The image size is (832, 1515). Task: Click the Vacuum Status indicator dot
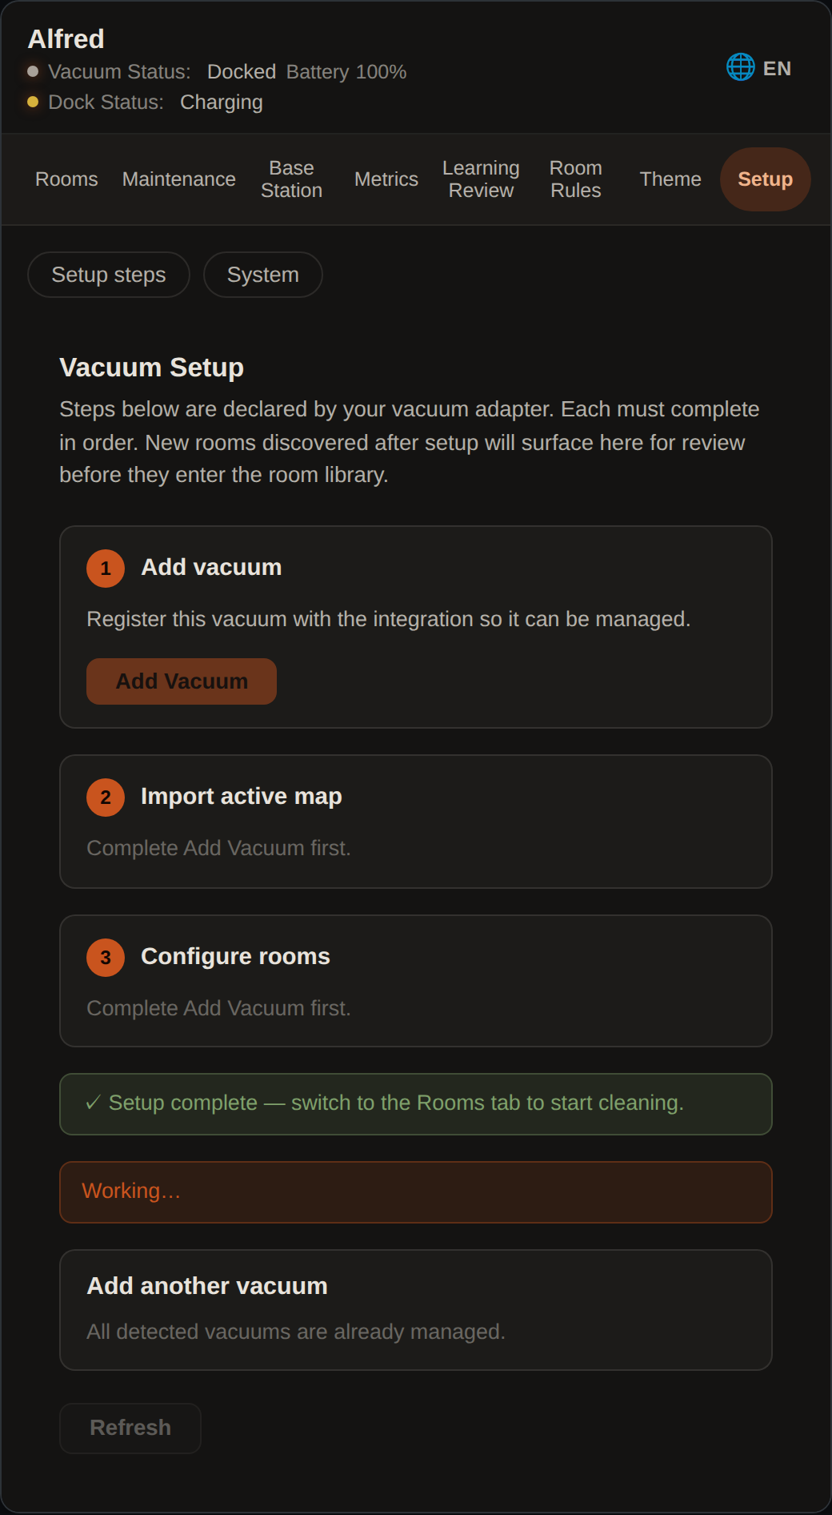pos(33,71)
